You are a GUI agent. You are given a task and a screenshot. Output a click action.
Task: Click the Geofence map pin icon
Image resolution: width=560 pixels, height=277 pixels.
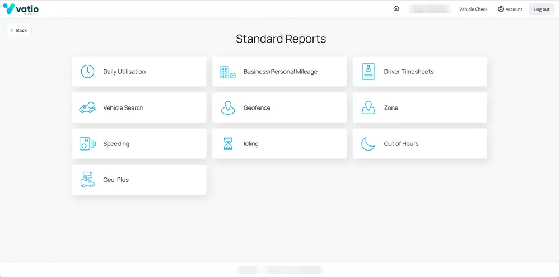coord(228,107)
